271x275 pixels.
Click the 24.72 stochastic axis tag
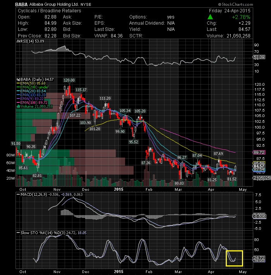(x=259, y=258)
